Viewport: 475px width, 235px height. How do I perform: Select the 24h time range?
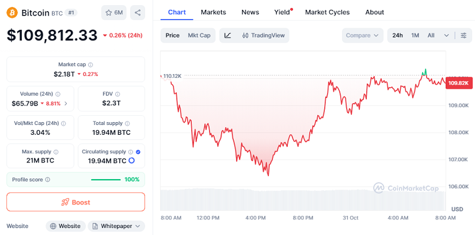(x=397, y=36)
